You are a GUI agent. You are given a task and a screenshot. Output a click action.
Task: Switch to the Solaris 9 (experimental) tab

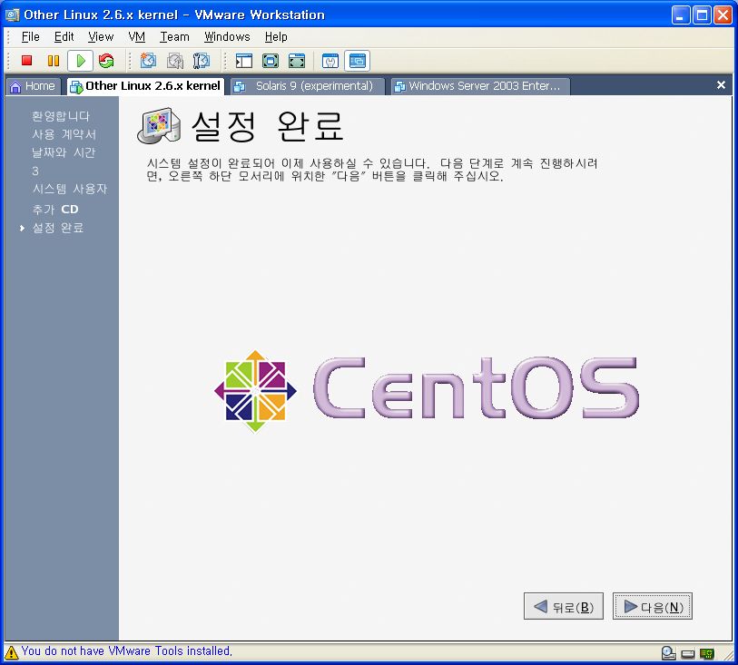point(305,86)
